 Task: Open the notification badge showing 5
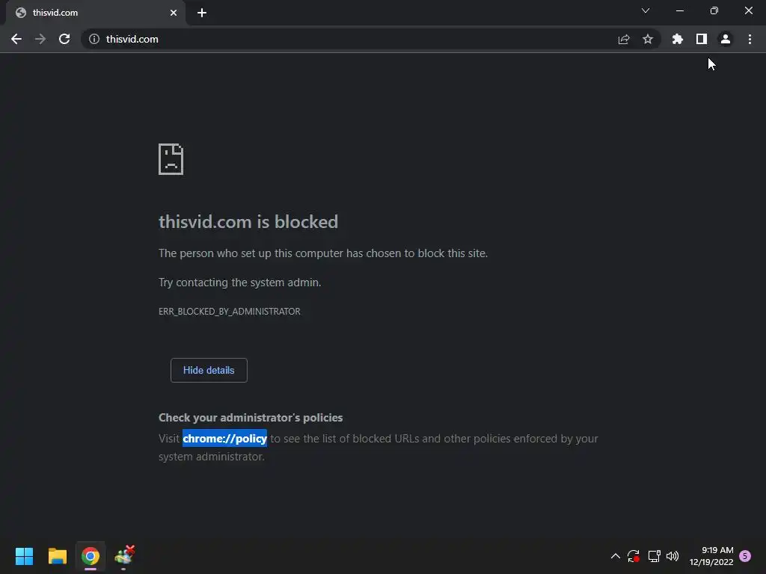pos(745,556)
